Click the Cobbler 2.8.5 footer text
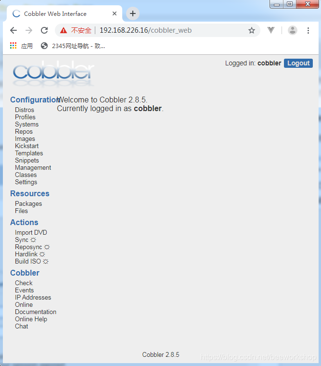This screenshot has height=366, width=321. click(x=161, y=355)
